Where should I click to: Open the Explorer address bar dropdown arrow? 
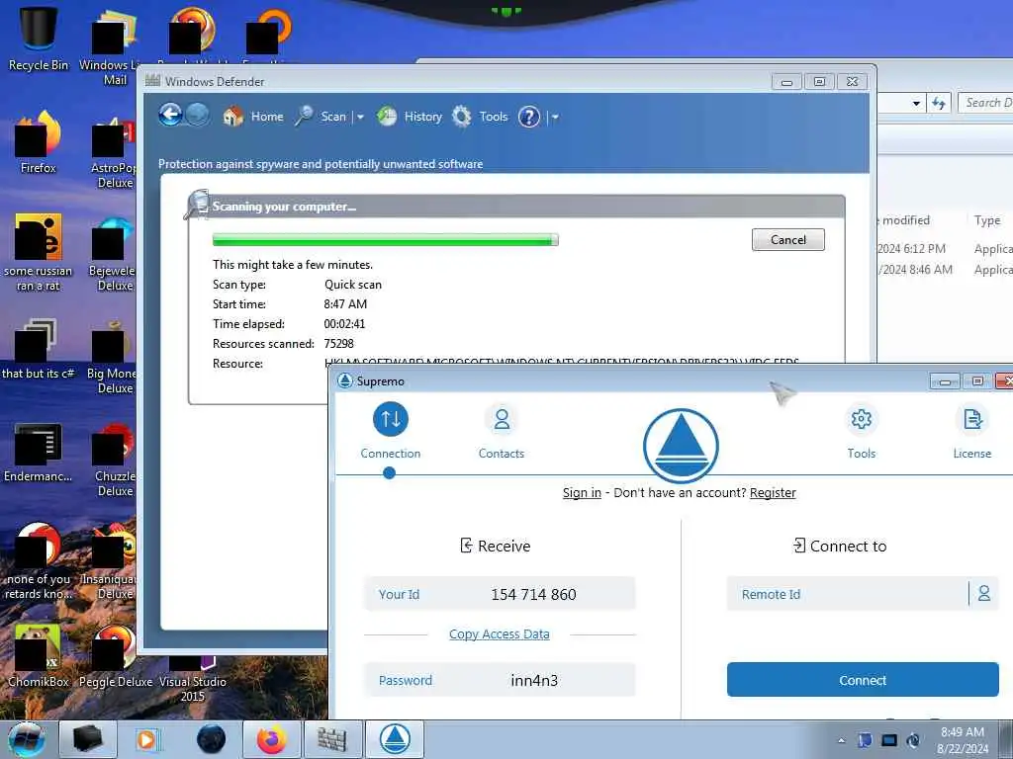click(916, 103)
